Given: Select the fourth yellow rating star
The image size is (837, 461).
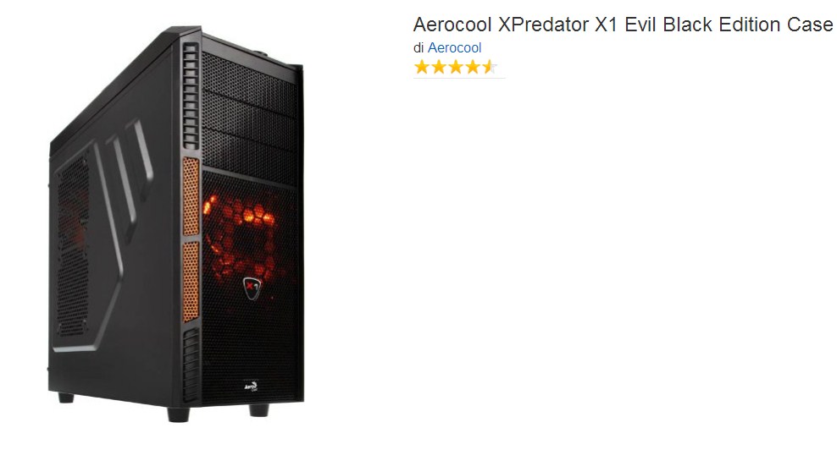Looking at the screenshot, I should click(x=473, y=67).
